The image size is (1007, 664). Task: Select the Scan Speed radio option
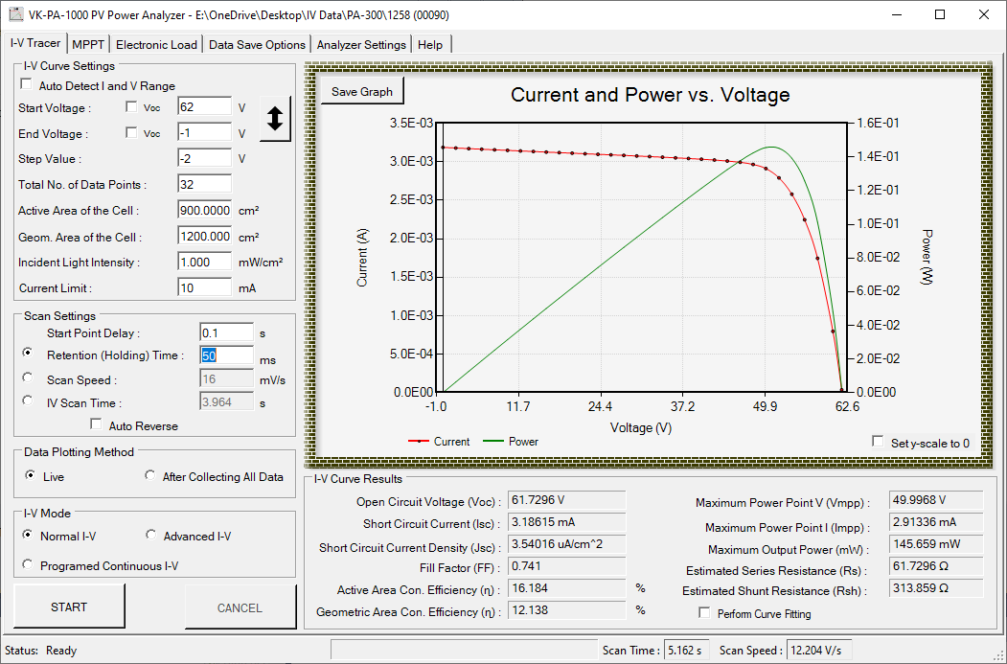[x=28, y=378]
